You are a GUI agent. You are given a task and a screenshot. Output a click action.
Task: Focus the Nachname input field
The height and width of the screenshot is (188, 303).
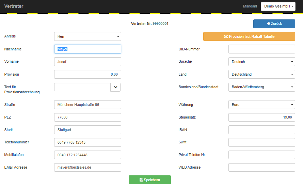pos(87,49)
